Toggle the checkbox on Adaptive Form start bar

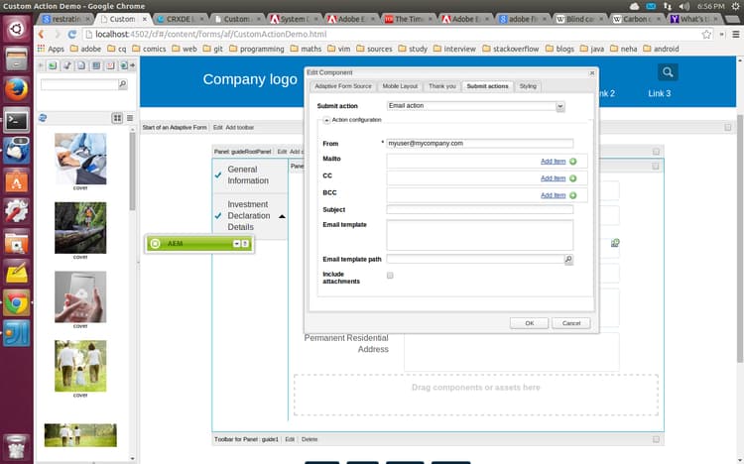728,127
